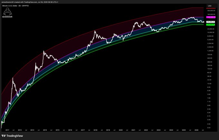Click the 3,300.00 price axis label
The height and width of the screenshot is (140, 219).
coord(211,43)
